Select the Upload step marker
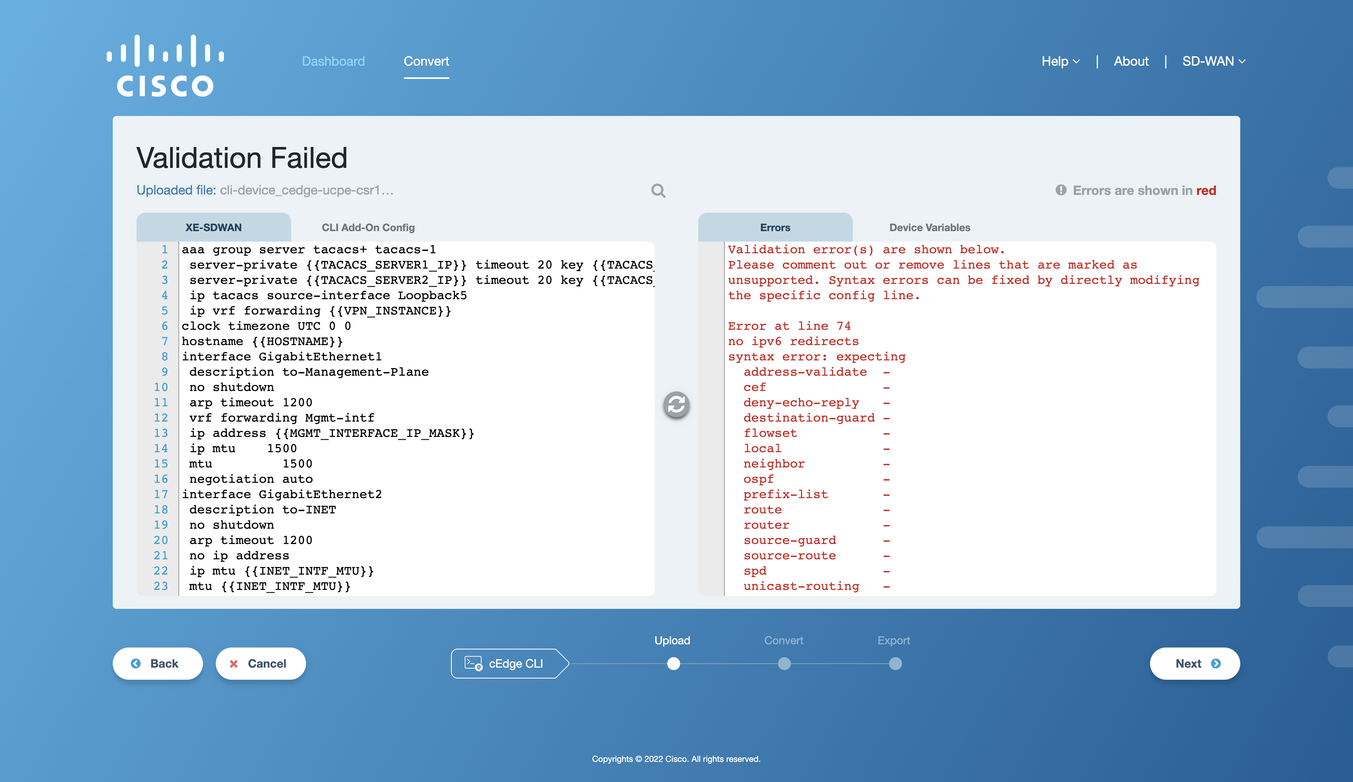The height and width of the screenshot is (782, 1353). tap(673, 664)
